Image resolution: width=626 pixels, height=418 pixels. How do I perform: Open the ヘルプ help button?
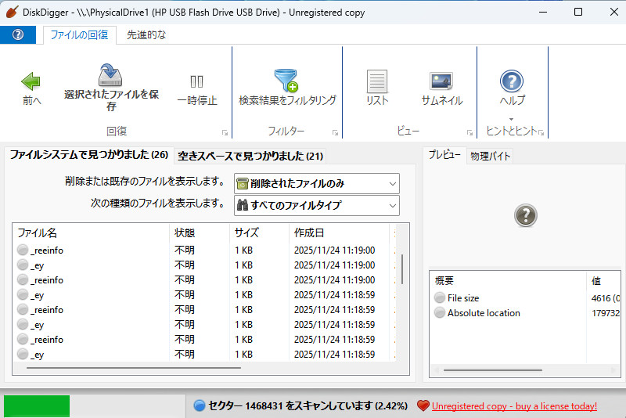512,88
